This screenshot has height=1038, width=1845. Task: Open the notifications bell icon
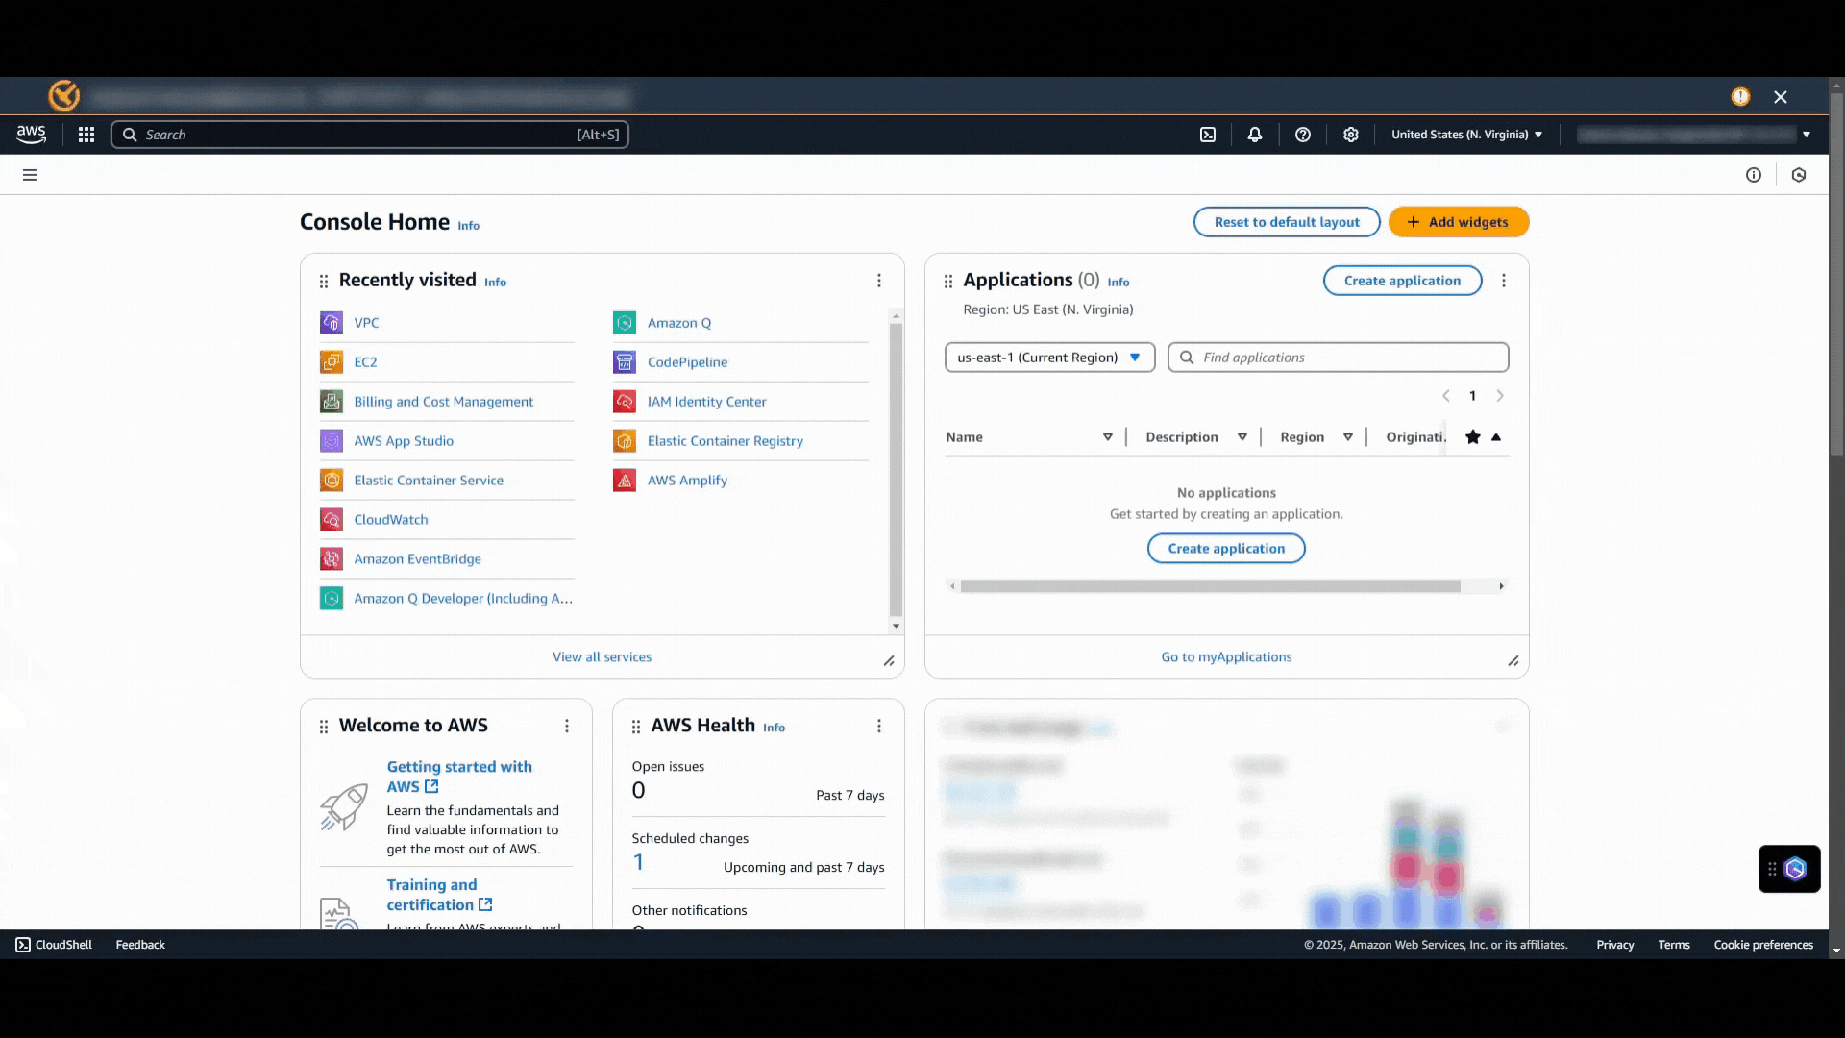coord(1255,135)
